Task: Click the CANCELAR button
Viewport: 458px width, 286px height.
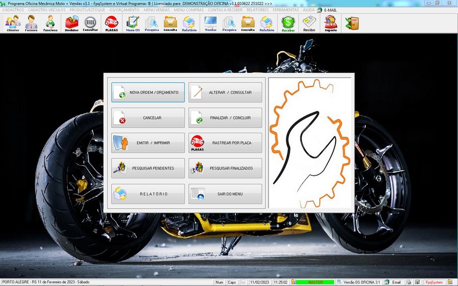Action: (148, 118)
